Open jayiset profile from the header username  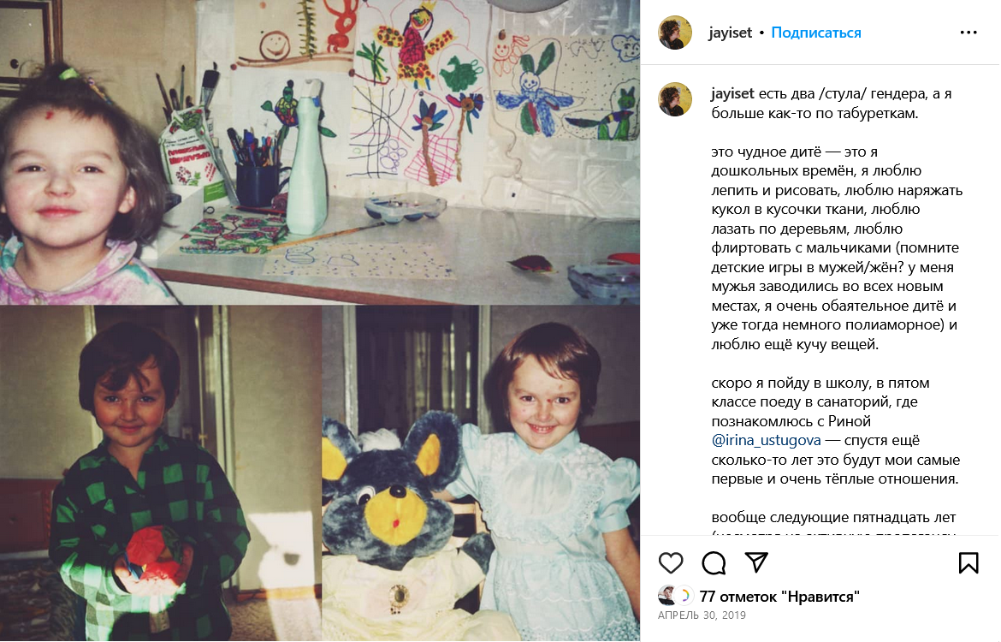tap(731, 33)
